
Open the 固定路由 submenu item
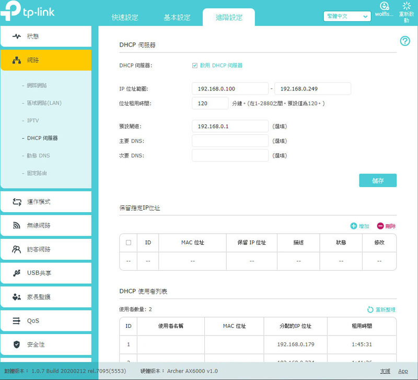point(37,174)
